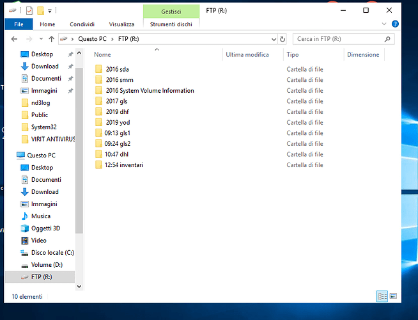Open the nd3log folder in sidebar
The width and height of the screenshot is (418, 320).
(40, 103)
